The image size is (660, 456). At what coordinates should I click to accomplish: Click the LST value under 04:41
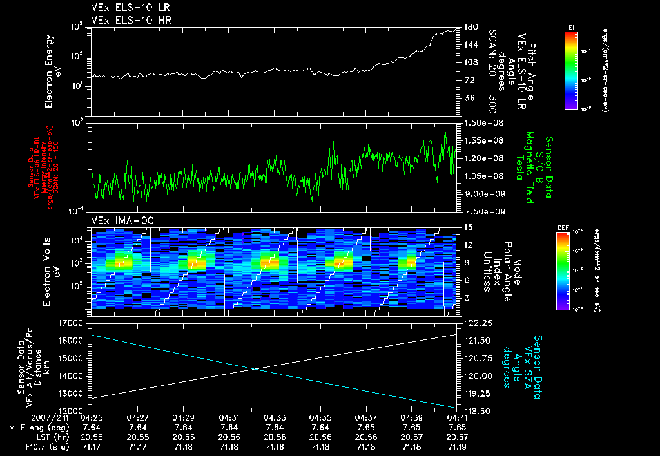(457, 437)
